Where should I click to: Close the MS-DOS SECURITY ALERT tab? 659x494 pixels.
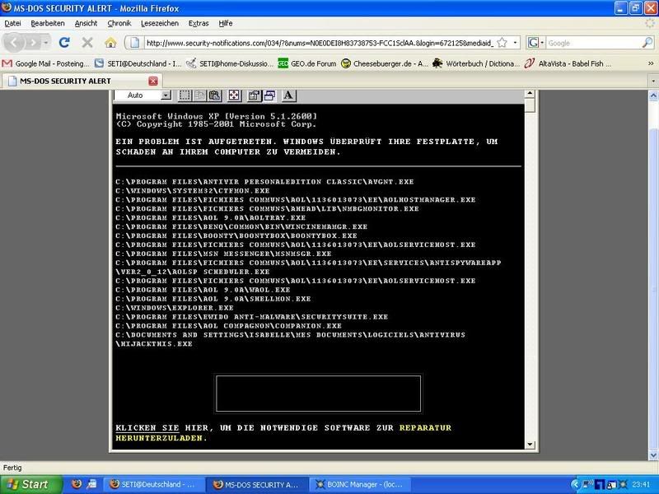153,81
